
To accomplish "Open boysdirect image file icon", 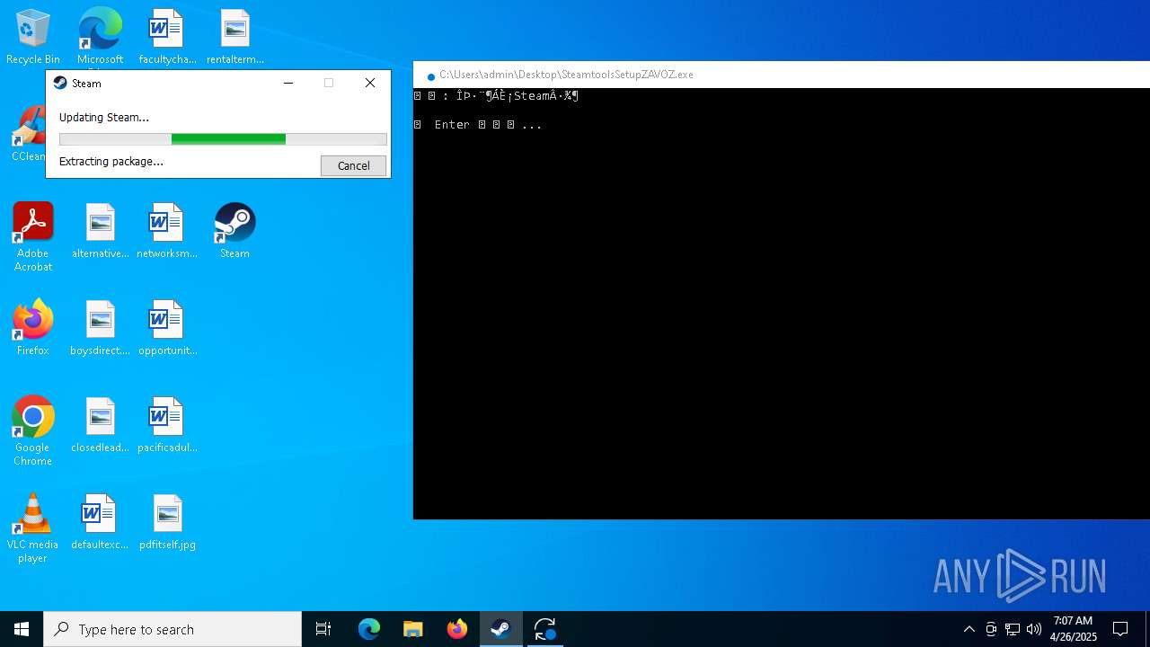I will pyautogui.click(x=100, y=329).
